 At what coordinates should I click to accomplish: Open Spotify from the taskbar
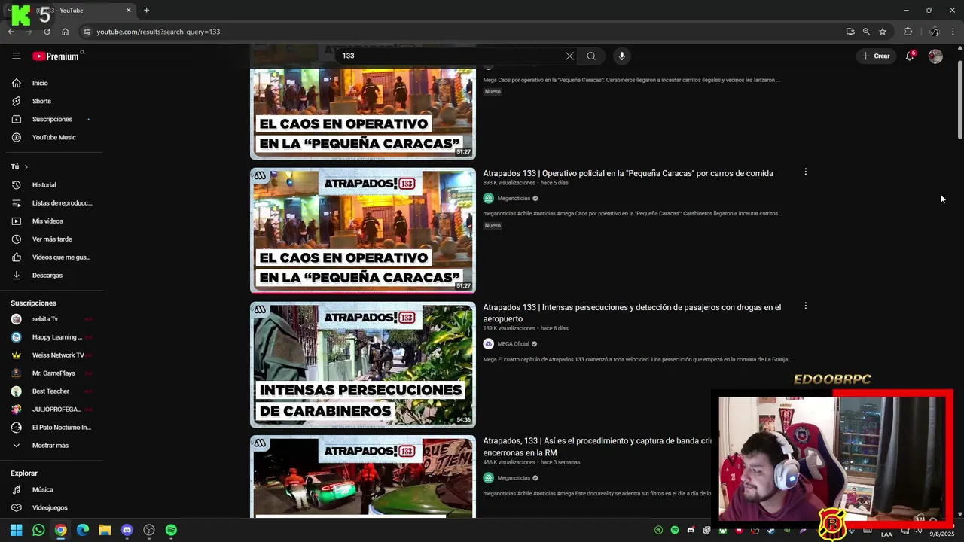(171, 530)
